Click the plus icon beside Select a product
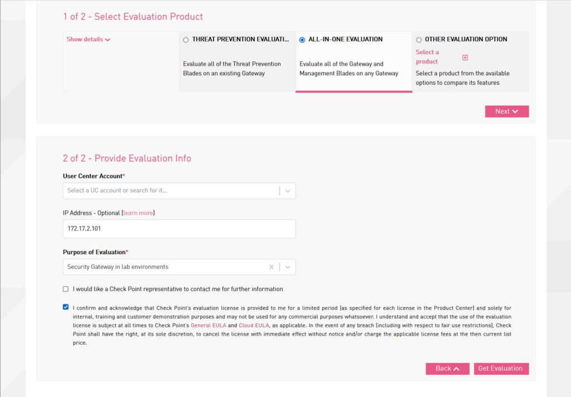The image size is (571, 397). tap(465, 57)
